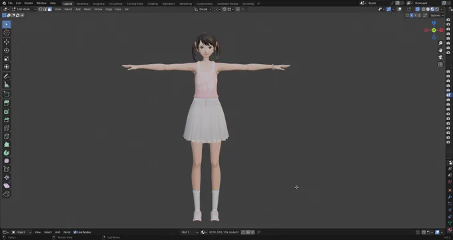Open the Render menu

click(28, 3)
